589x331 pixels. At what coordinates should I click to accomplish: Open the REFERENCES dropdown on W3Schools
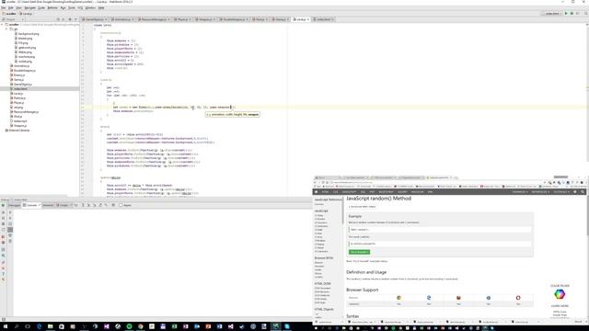click(540, 192)
